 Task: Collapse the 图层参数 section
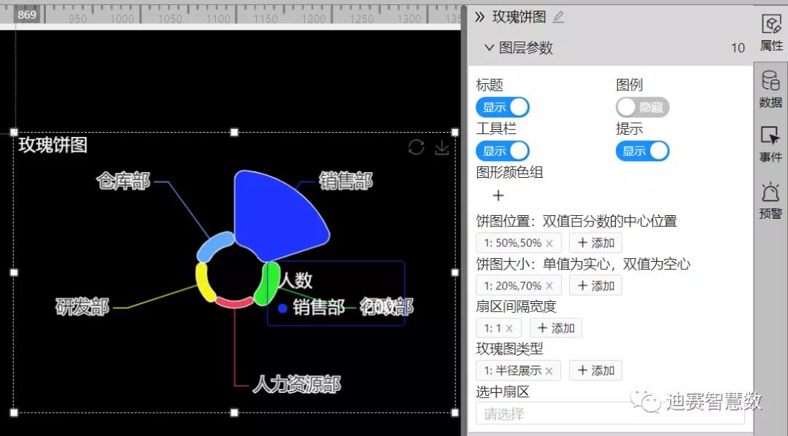[x=490, y=48]
